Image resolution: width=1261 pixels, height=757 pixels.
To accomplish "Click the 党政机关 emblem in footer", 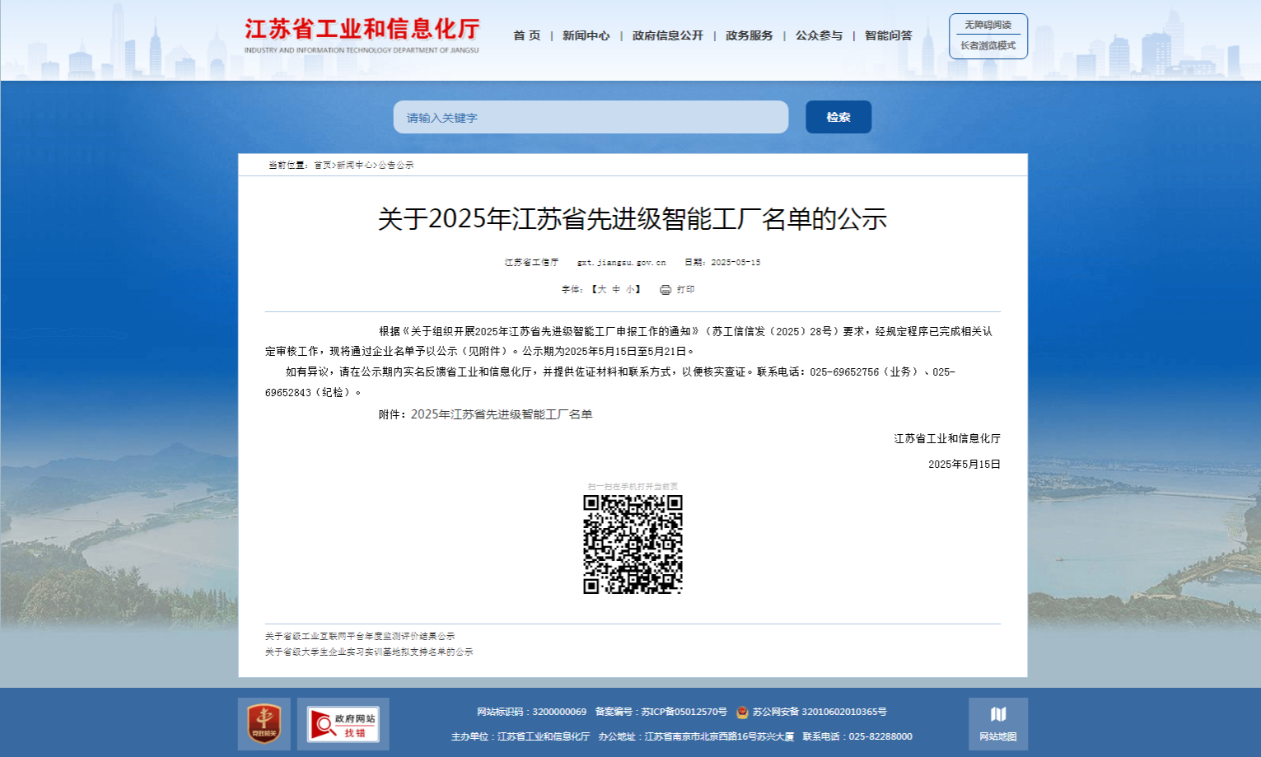I will (264, 724).
